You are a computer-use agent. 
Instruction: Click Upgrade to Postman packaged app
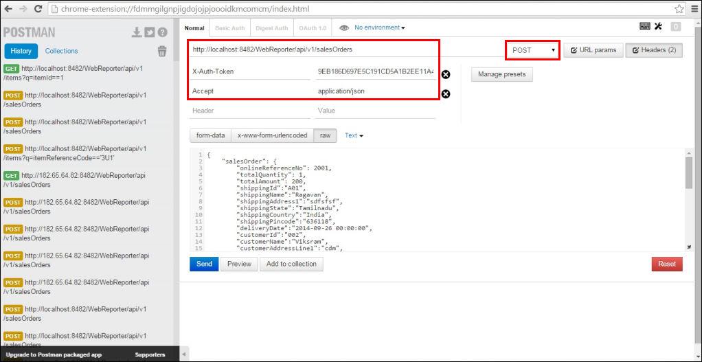[54, 354]
